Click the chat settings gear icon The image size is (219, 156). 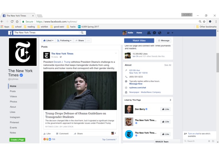(x=209, y=141)
